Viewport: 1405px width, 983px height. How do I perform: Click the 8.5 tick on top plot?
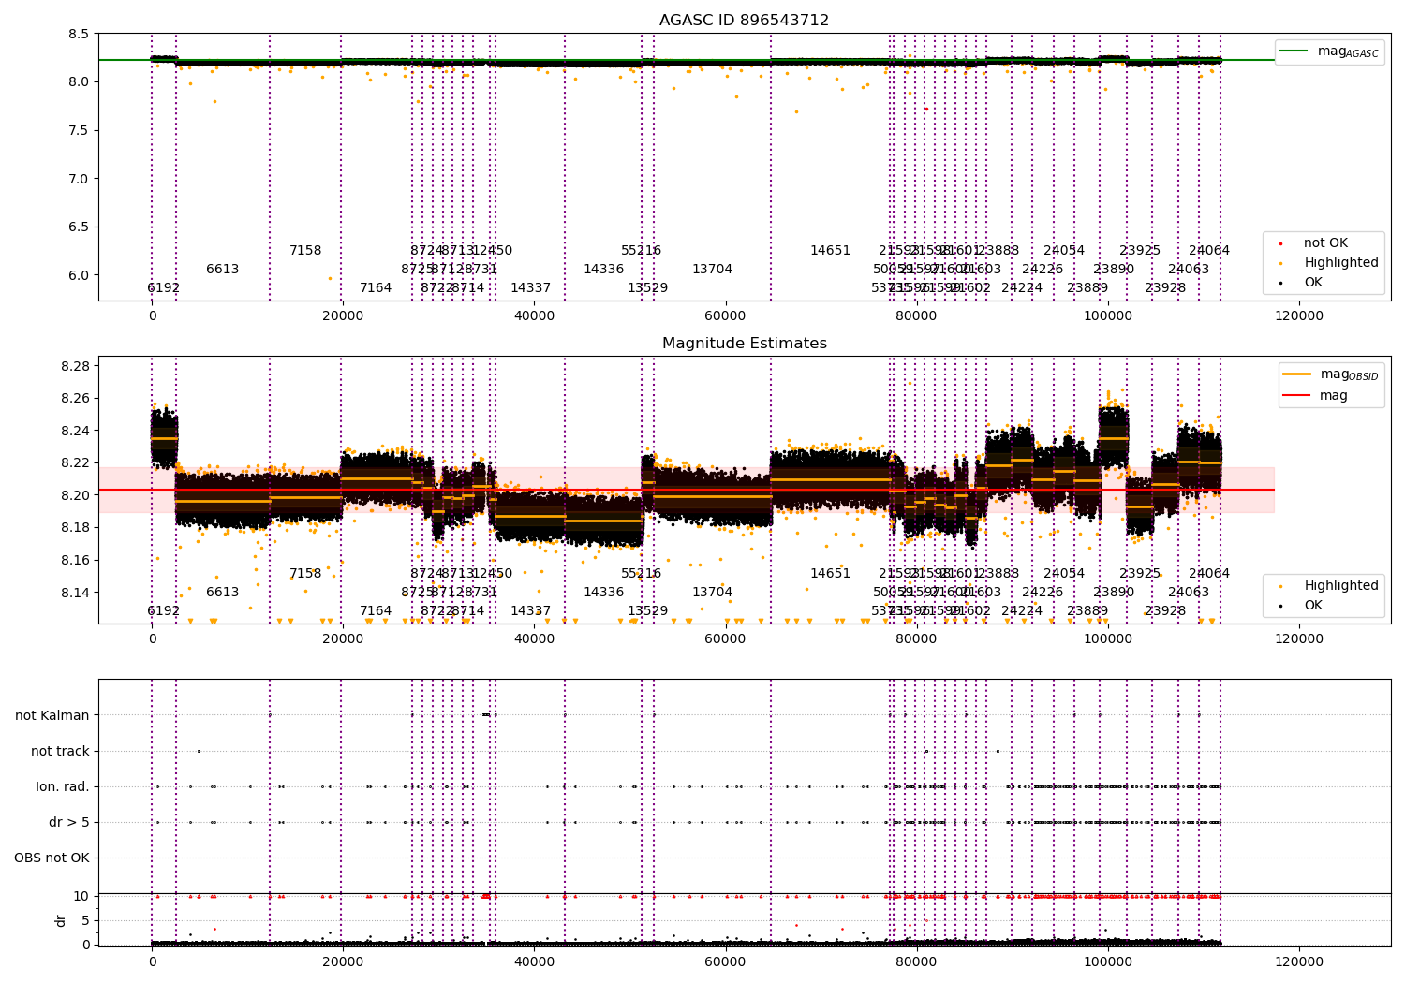click(x=80, y=34)
